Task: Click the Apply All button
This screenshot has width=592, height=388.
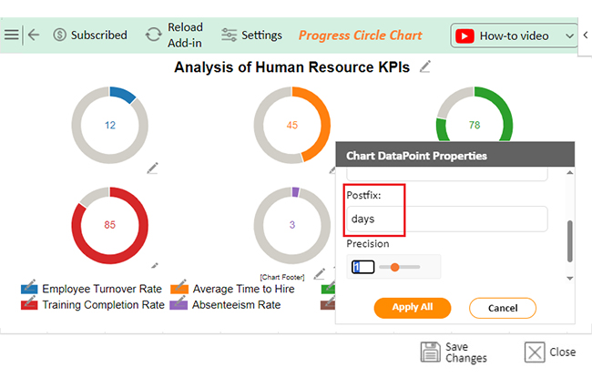Action: [413, 308]
